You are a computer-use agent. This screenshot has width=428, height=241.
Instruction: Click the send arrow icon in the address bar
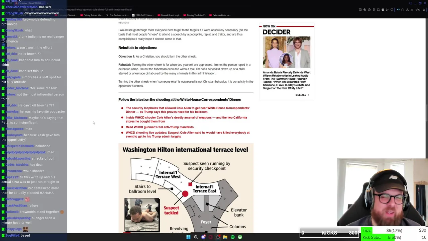[x=387, y=10]
